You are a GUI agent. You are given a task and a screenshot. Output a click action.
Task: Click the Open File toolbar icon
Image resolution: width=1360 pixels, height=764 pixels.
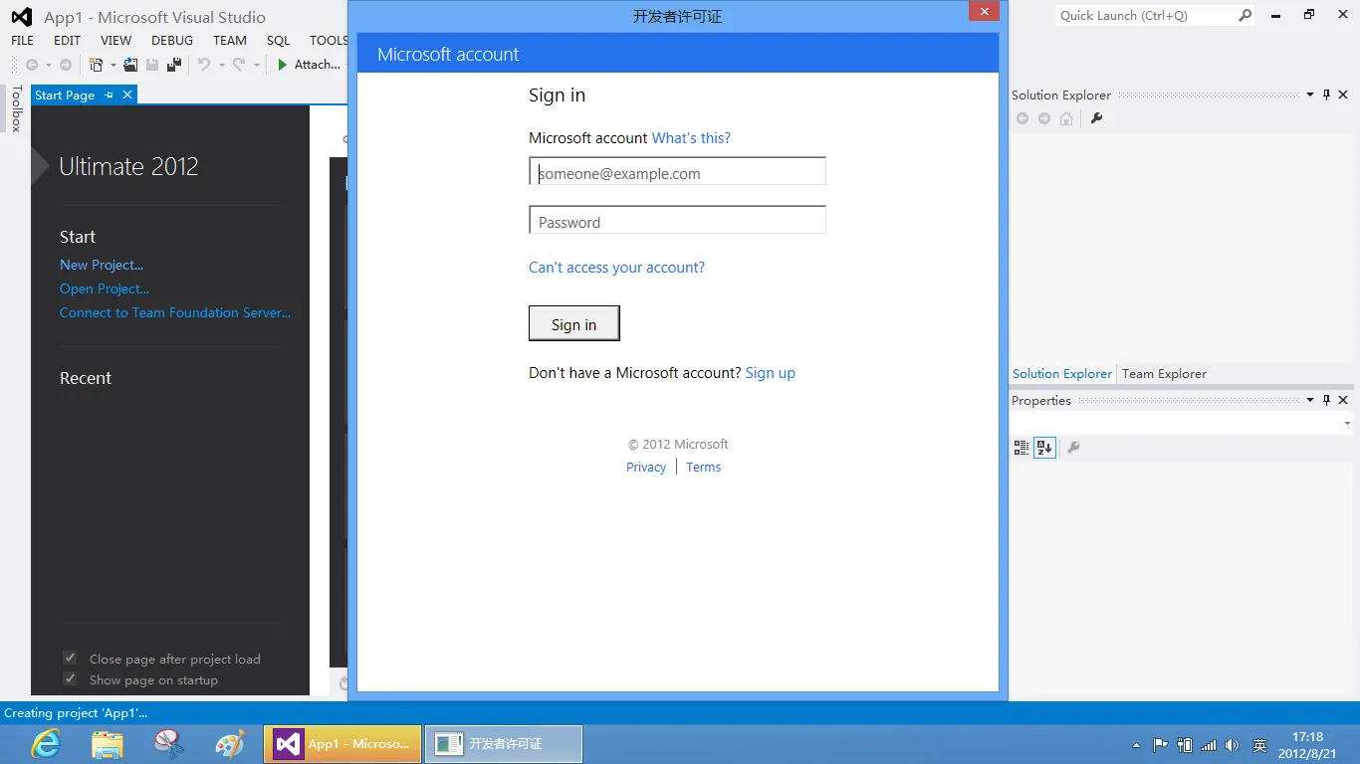(130, 65)
